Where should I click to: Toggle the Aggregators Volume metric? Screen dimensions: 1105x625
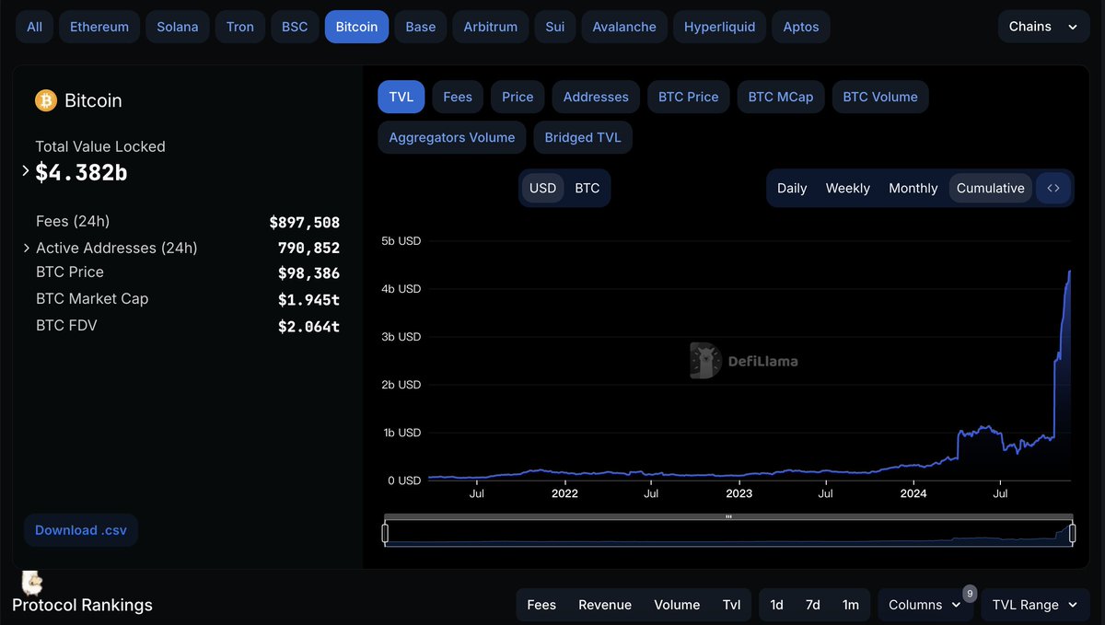[452, 137]
